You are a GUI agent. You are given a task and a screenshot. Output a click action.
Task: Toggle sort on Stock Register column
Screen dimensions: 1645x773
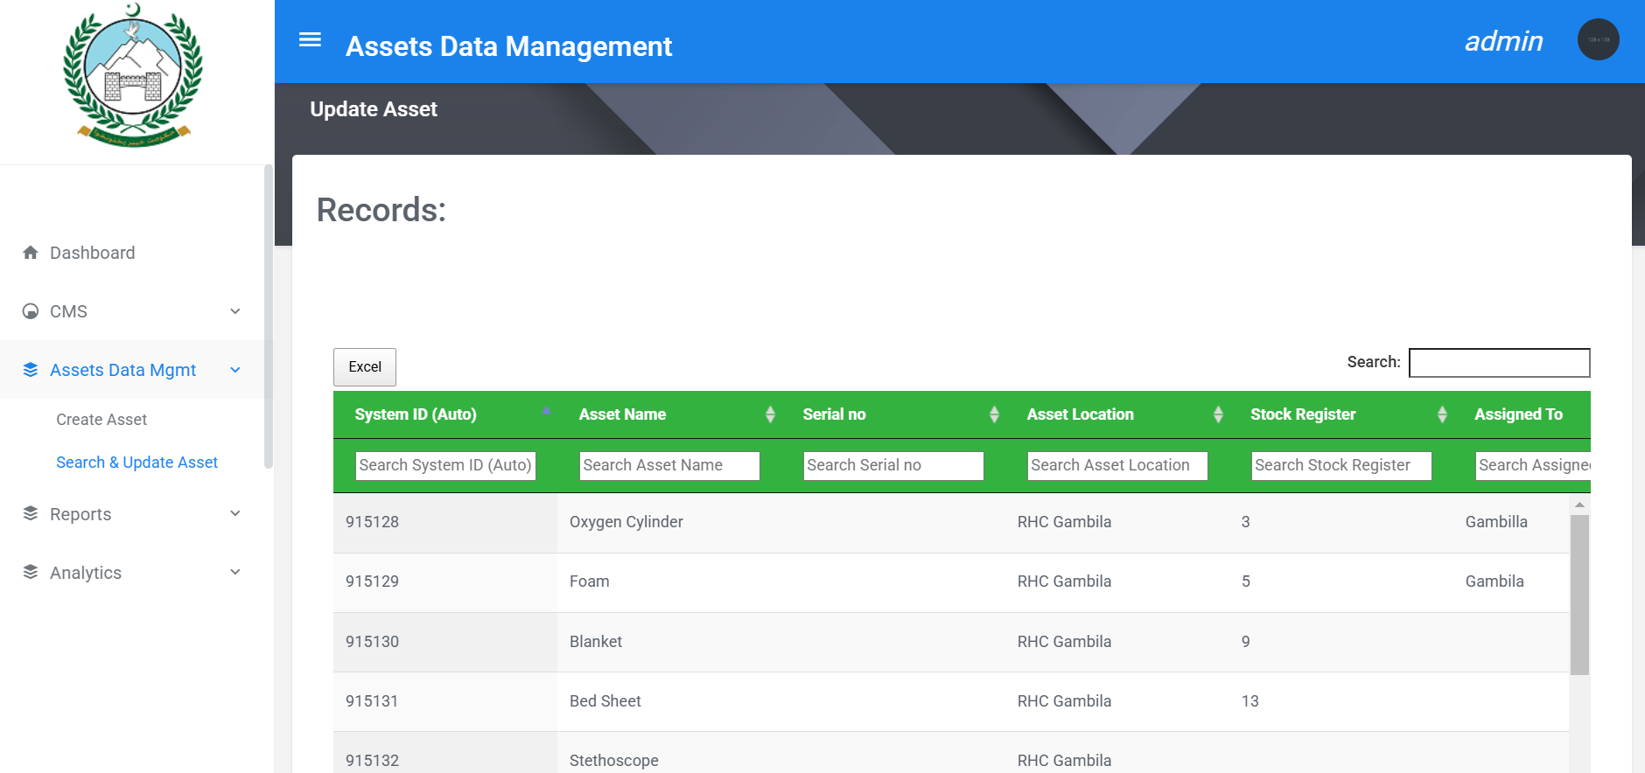tap(1442, 414)
